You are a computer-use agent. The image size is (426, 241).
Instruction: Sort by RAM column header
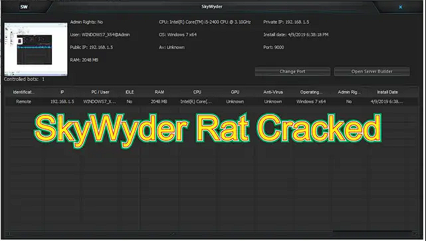[160, 92]
